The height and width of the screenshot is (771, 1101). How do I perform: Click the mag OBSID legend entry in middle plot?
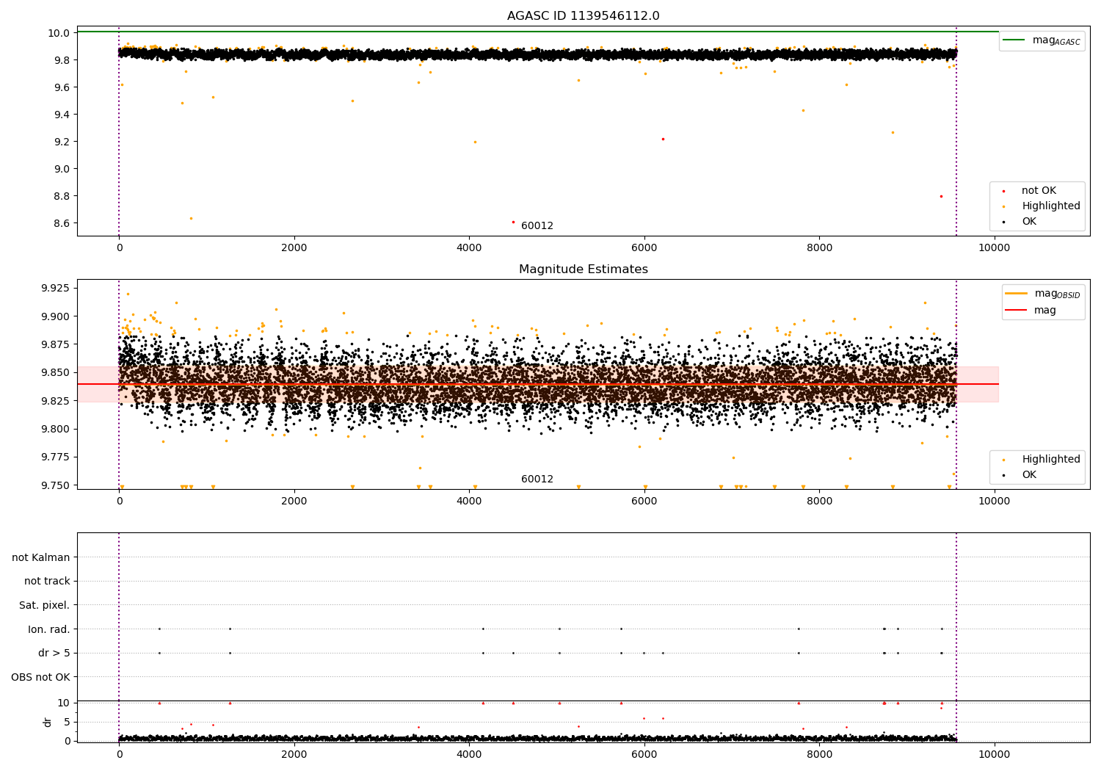1042,294
